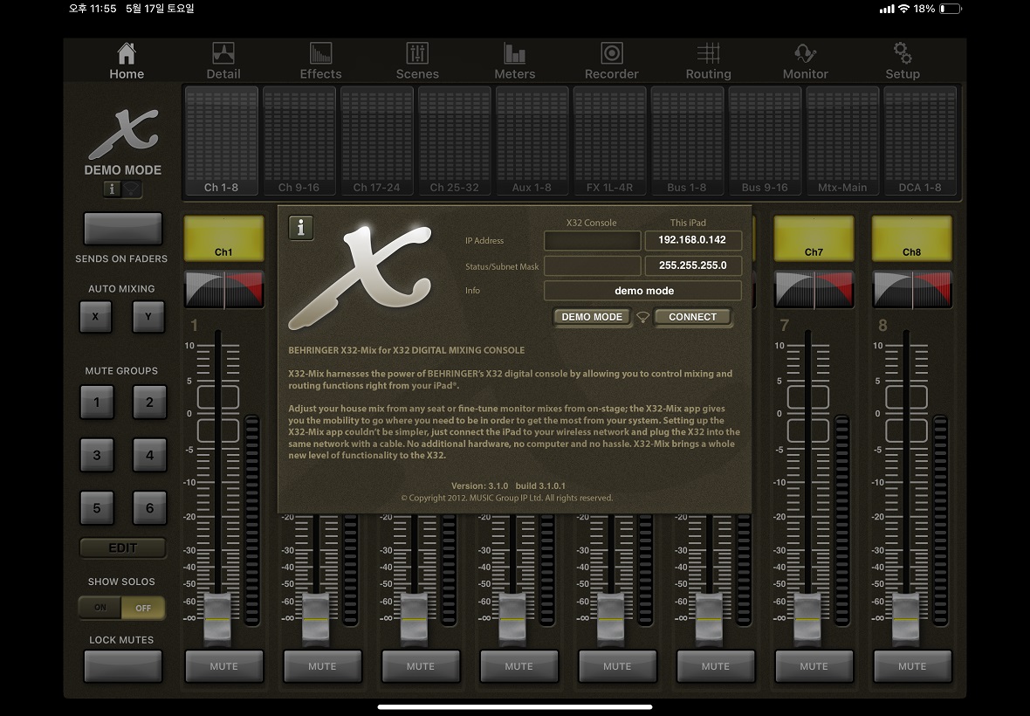
Task: Select the Ch 25-32 meter bank
Action: [454, 141]
